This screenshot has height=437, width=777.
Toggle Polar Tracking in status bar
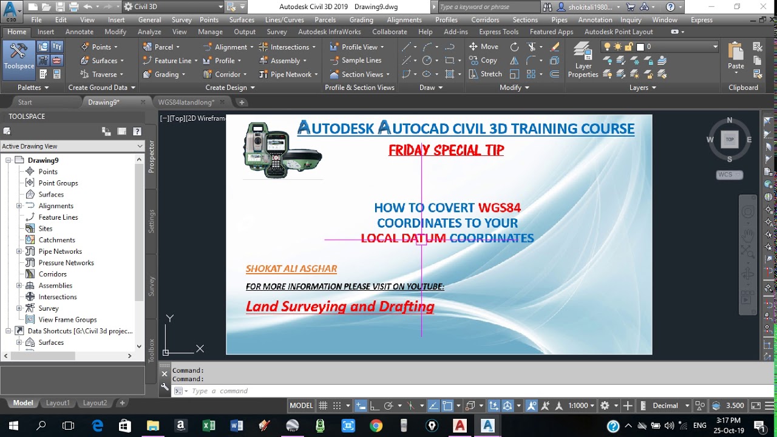coord(388,405)
